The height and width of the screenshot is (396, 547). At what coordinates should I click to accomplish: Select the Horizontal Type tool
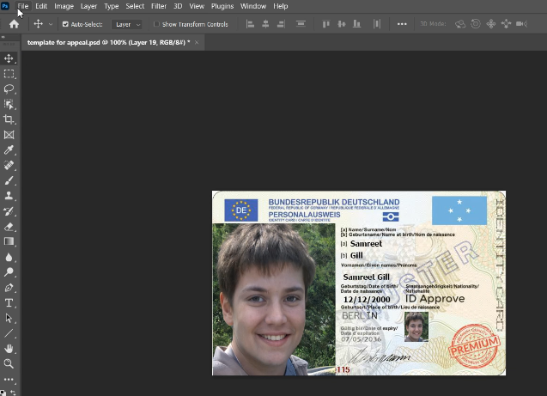tap(9, 303)
